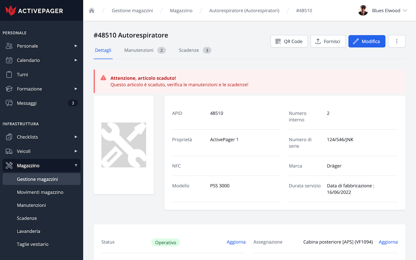Click Blues Elwood's avatar picture
Screen dimensions: 416x260
[363, 10]
